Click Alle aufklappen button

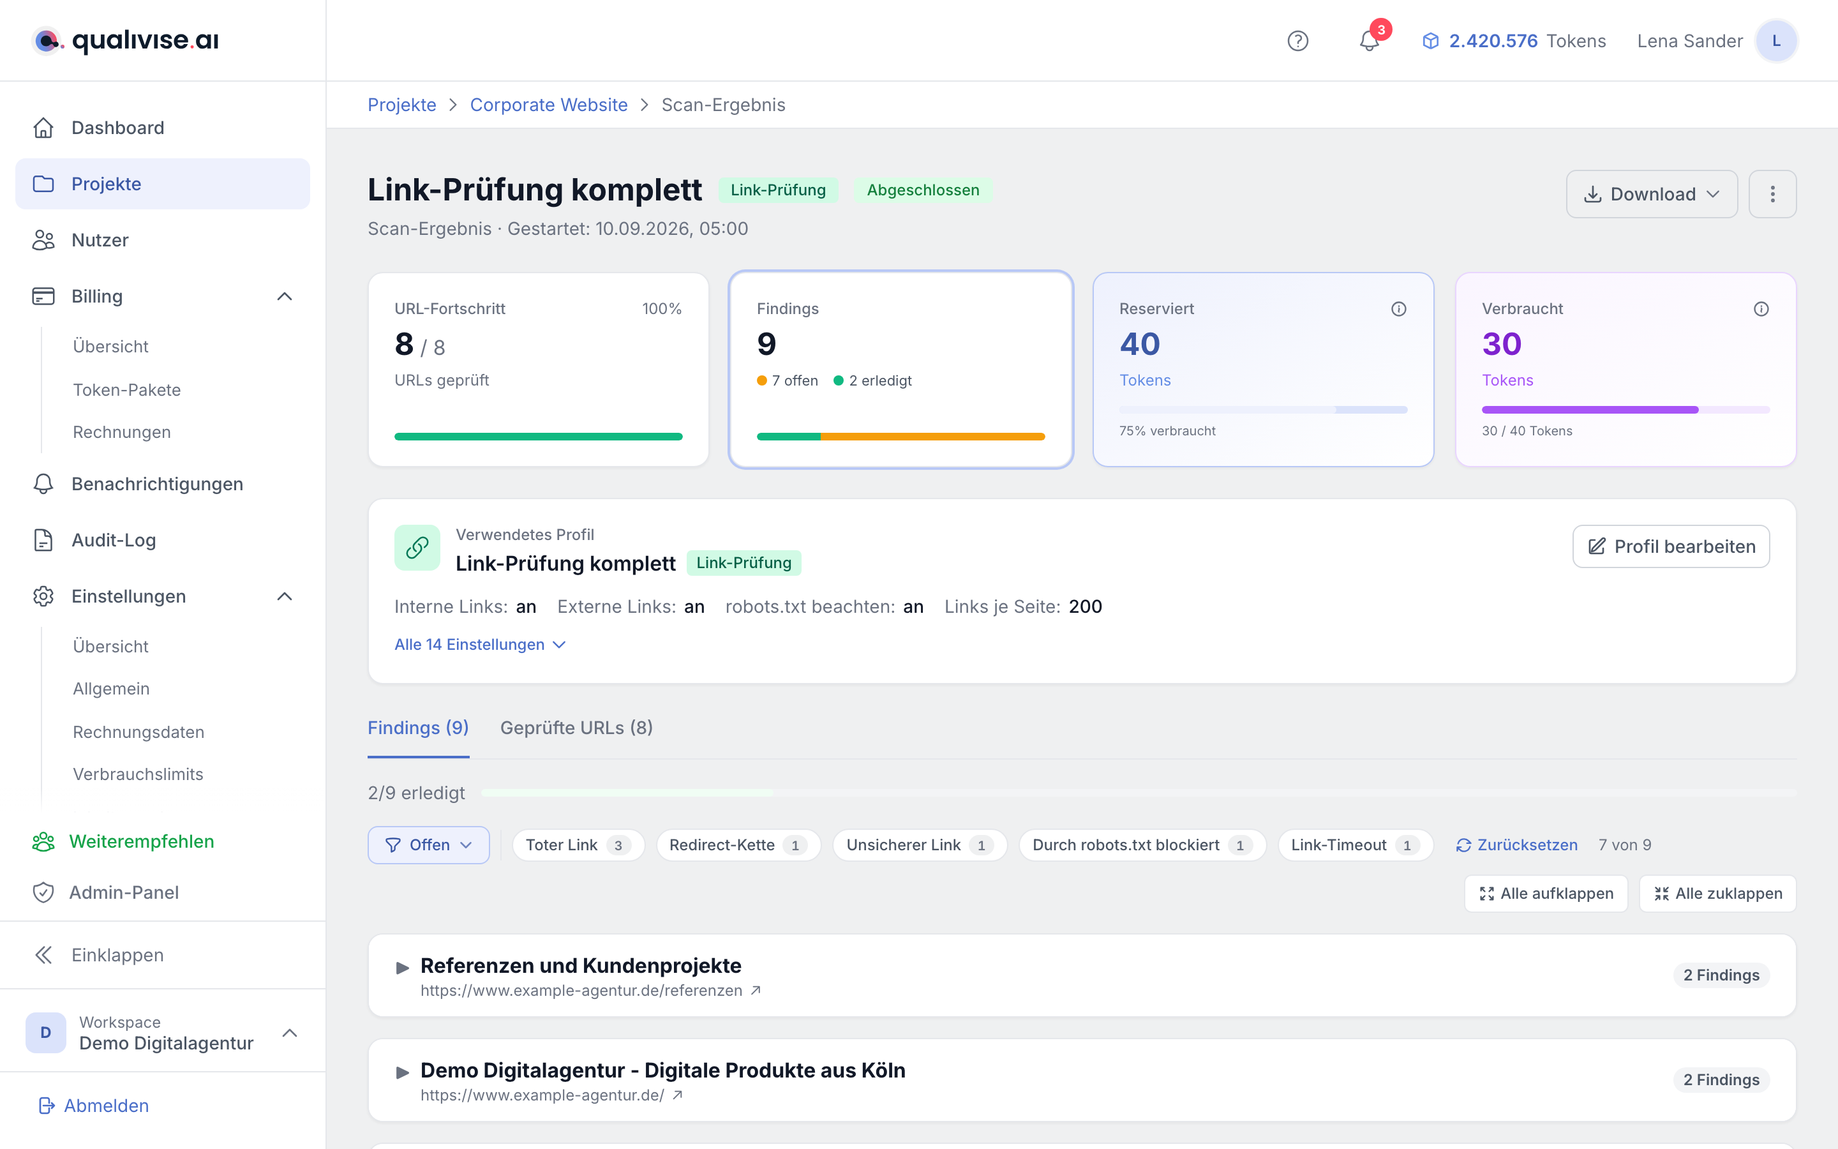[x=1546, y=894]
